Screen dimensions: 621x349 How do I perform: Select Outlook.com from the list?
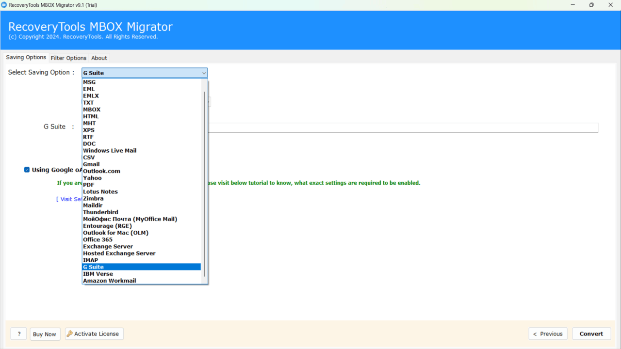pos(141,171)
